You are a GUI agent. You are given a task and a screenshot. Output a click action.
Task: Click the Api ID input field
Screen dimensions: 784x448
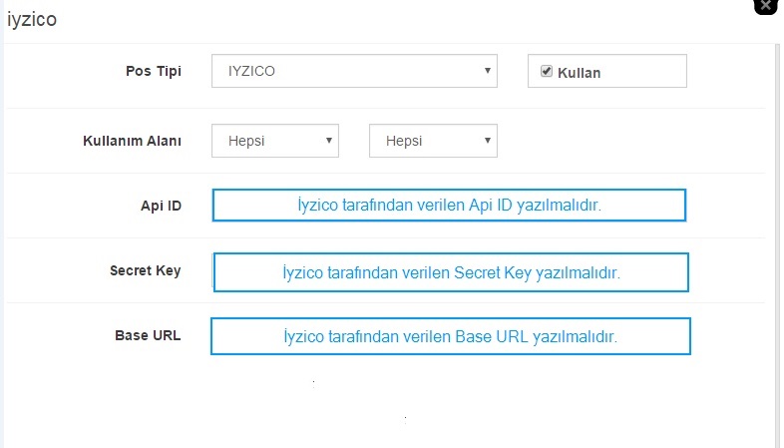449,205
